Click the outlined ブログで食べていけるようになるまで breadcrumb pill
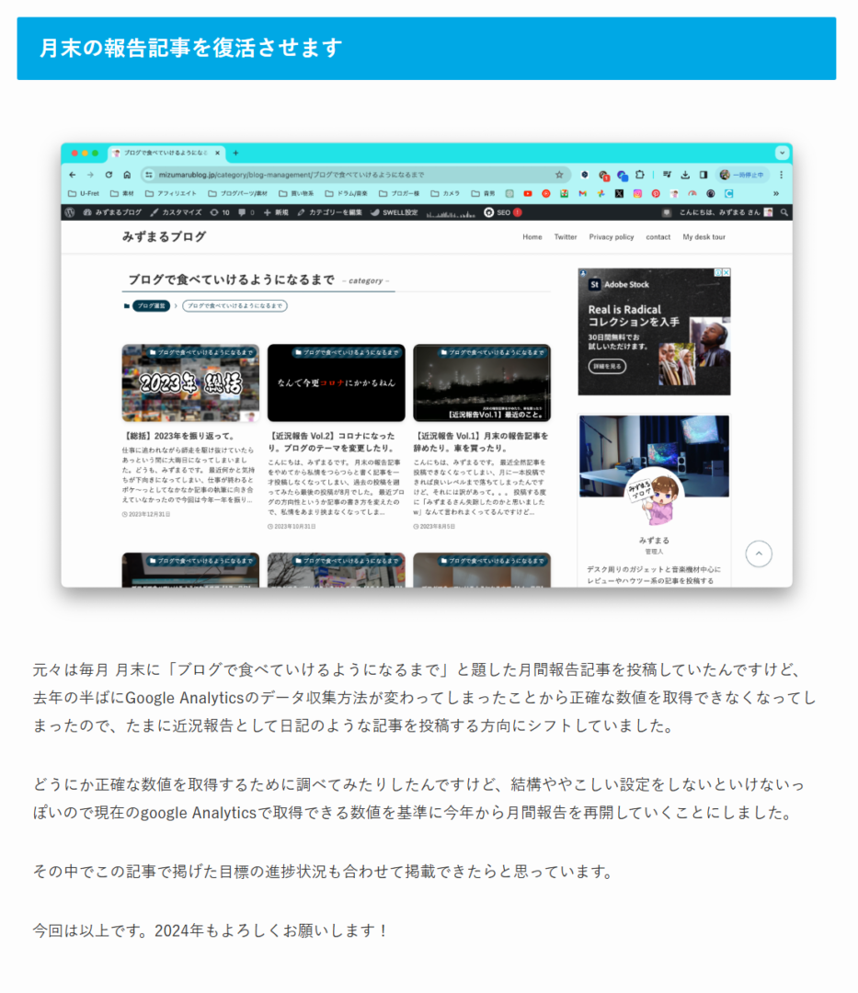The height and width of the screenshot is (993, 858). click(235, 306)
